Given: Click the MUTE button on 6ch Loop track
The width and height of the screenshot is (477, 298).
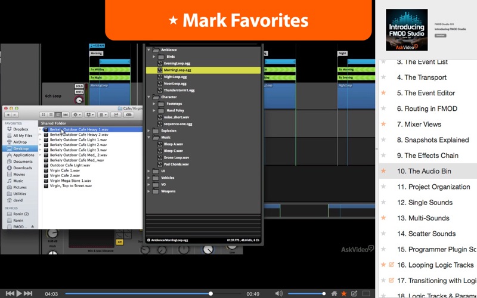Looking at the screenshot, I should [79, 92].
